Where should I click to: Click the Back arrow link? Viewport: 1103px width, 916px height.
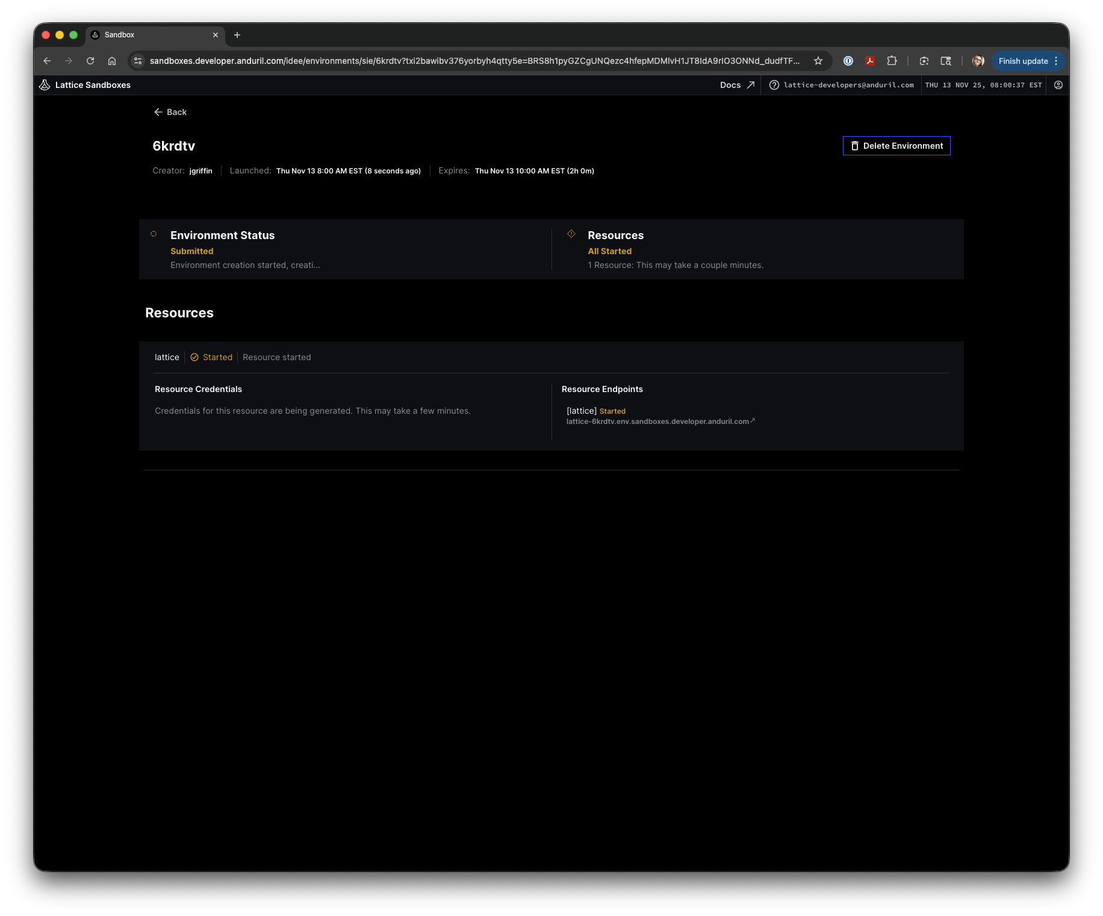[170, 112]
